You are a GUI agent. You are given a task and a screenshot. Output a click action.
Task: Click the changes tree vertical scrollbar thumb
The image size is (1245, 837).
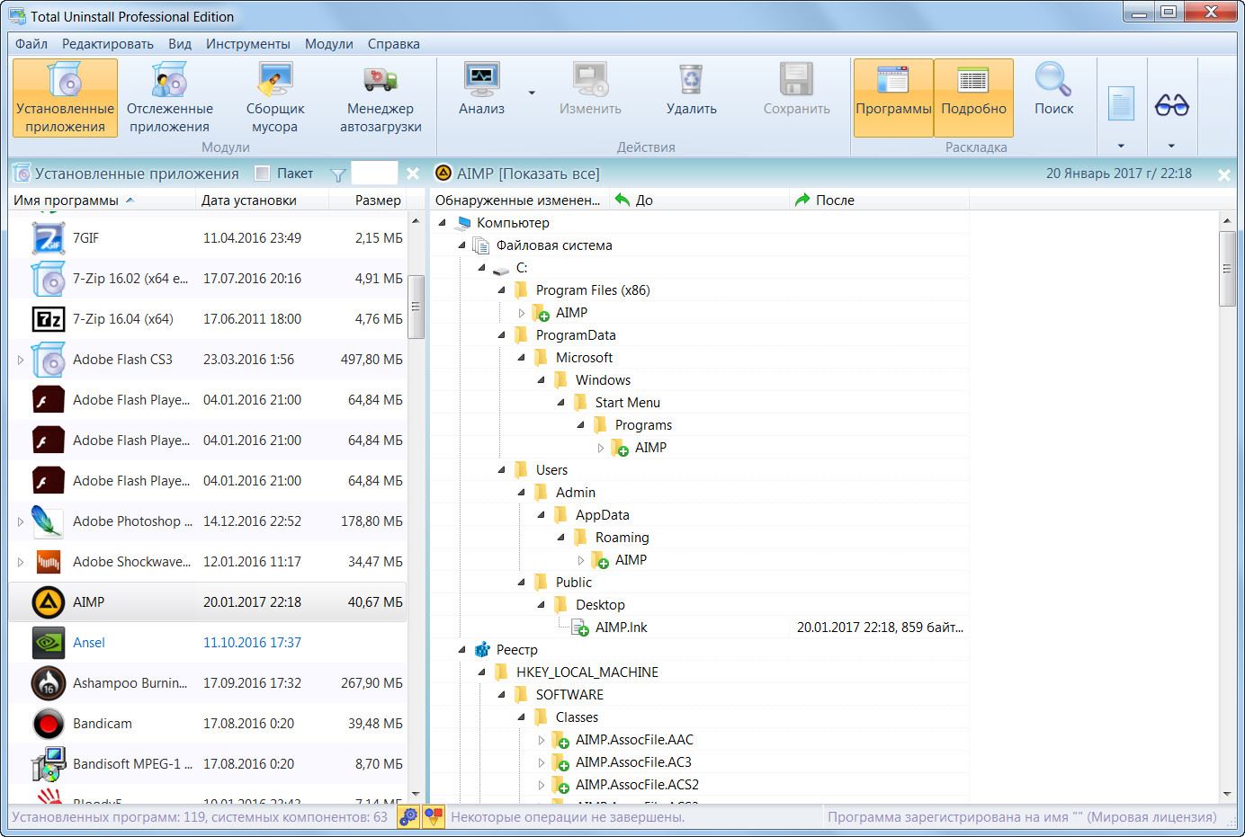[1227, 269]
